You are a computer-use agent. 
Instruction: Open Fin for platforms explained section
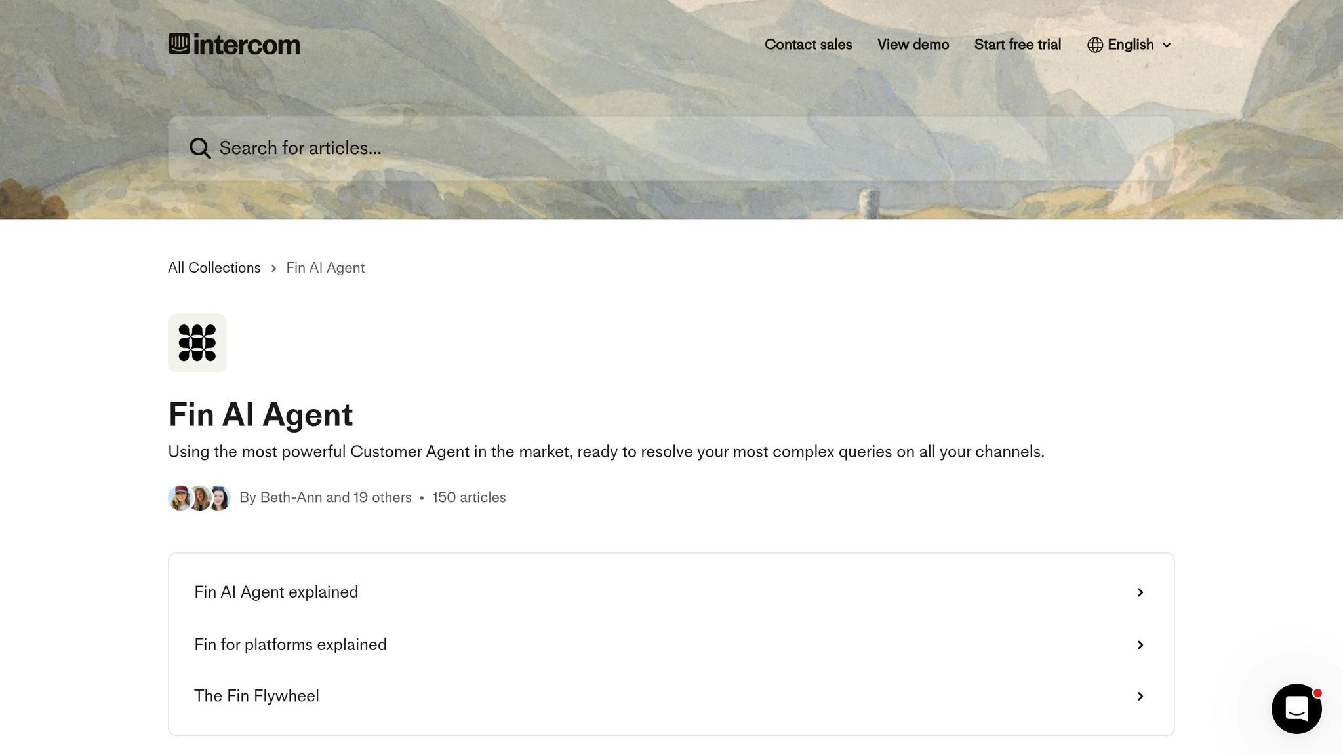point(671,645)
